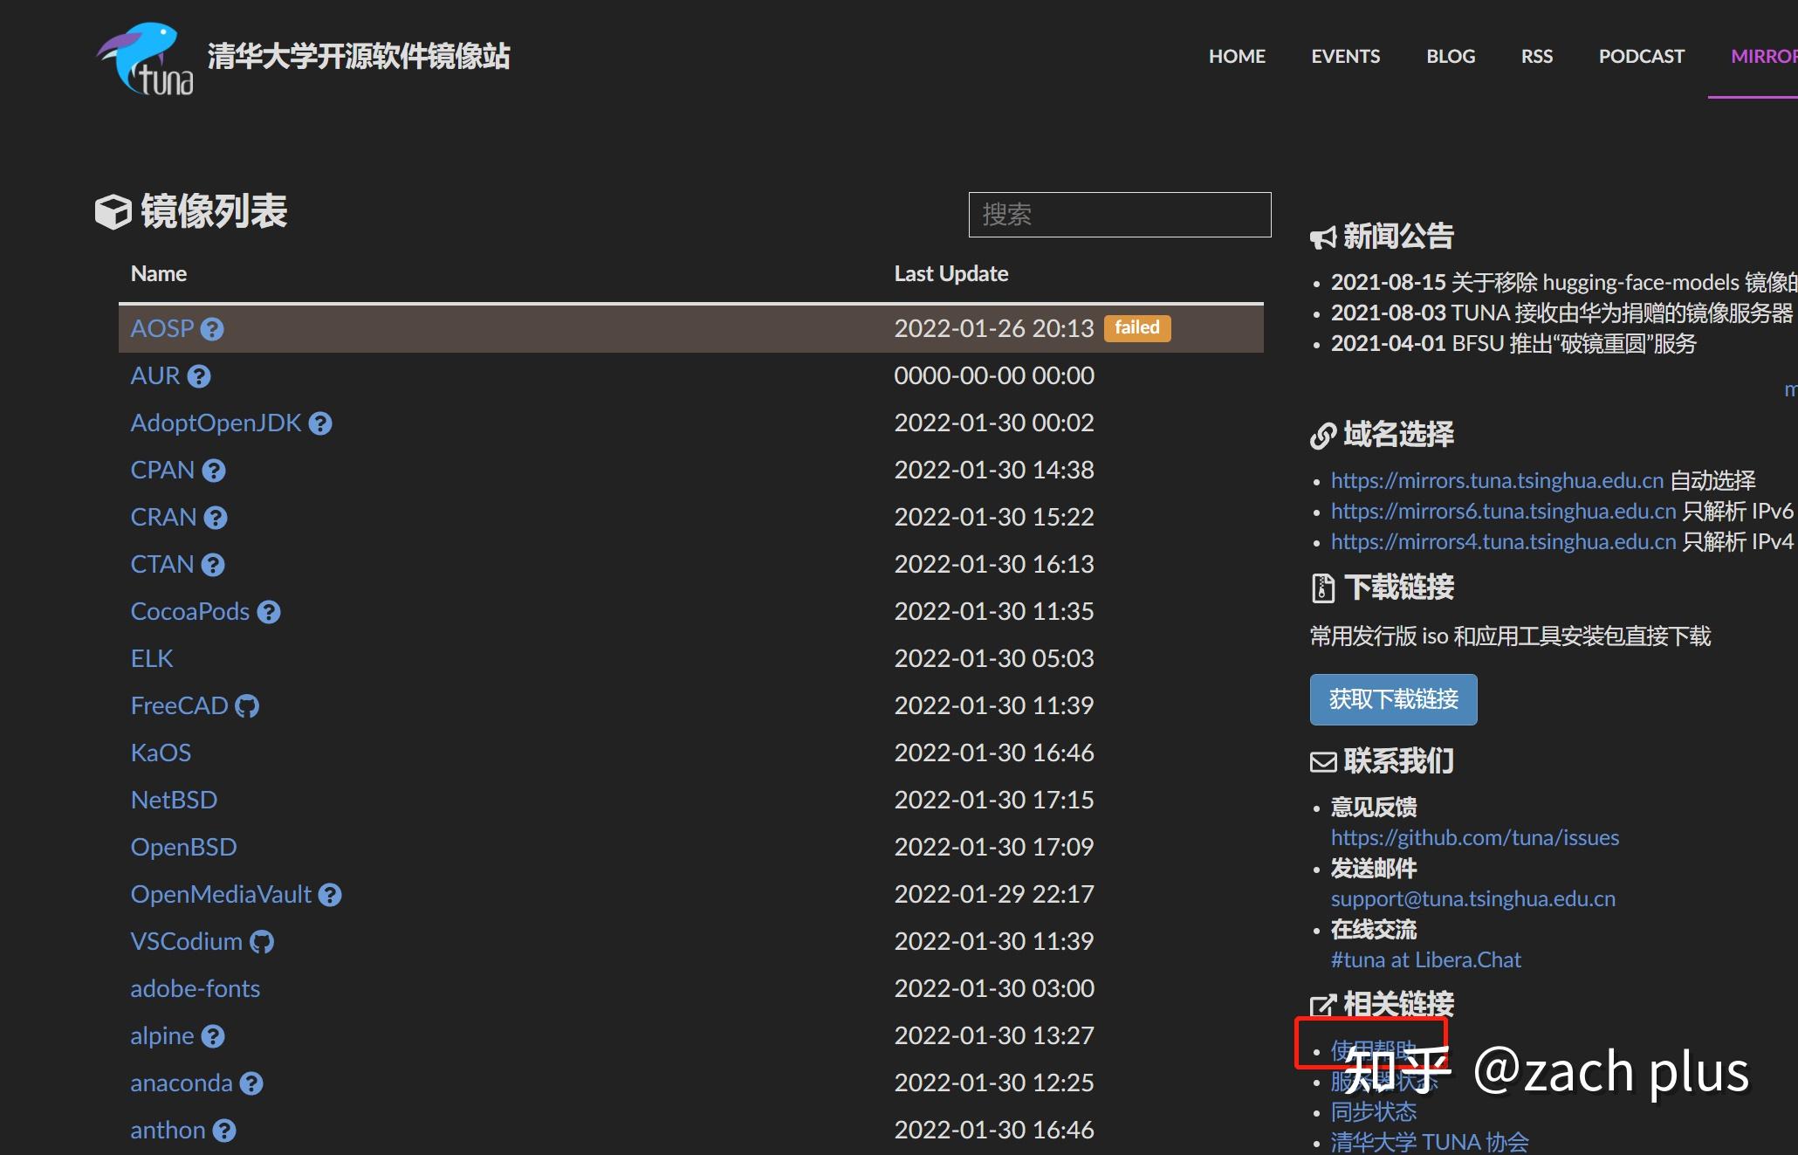Click the 获取下载链接 button
Viewport: 1798px width, 1155px height.
pos(1393,699)
